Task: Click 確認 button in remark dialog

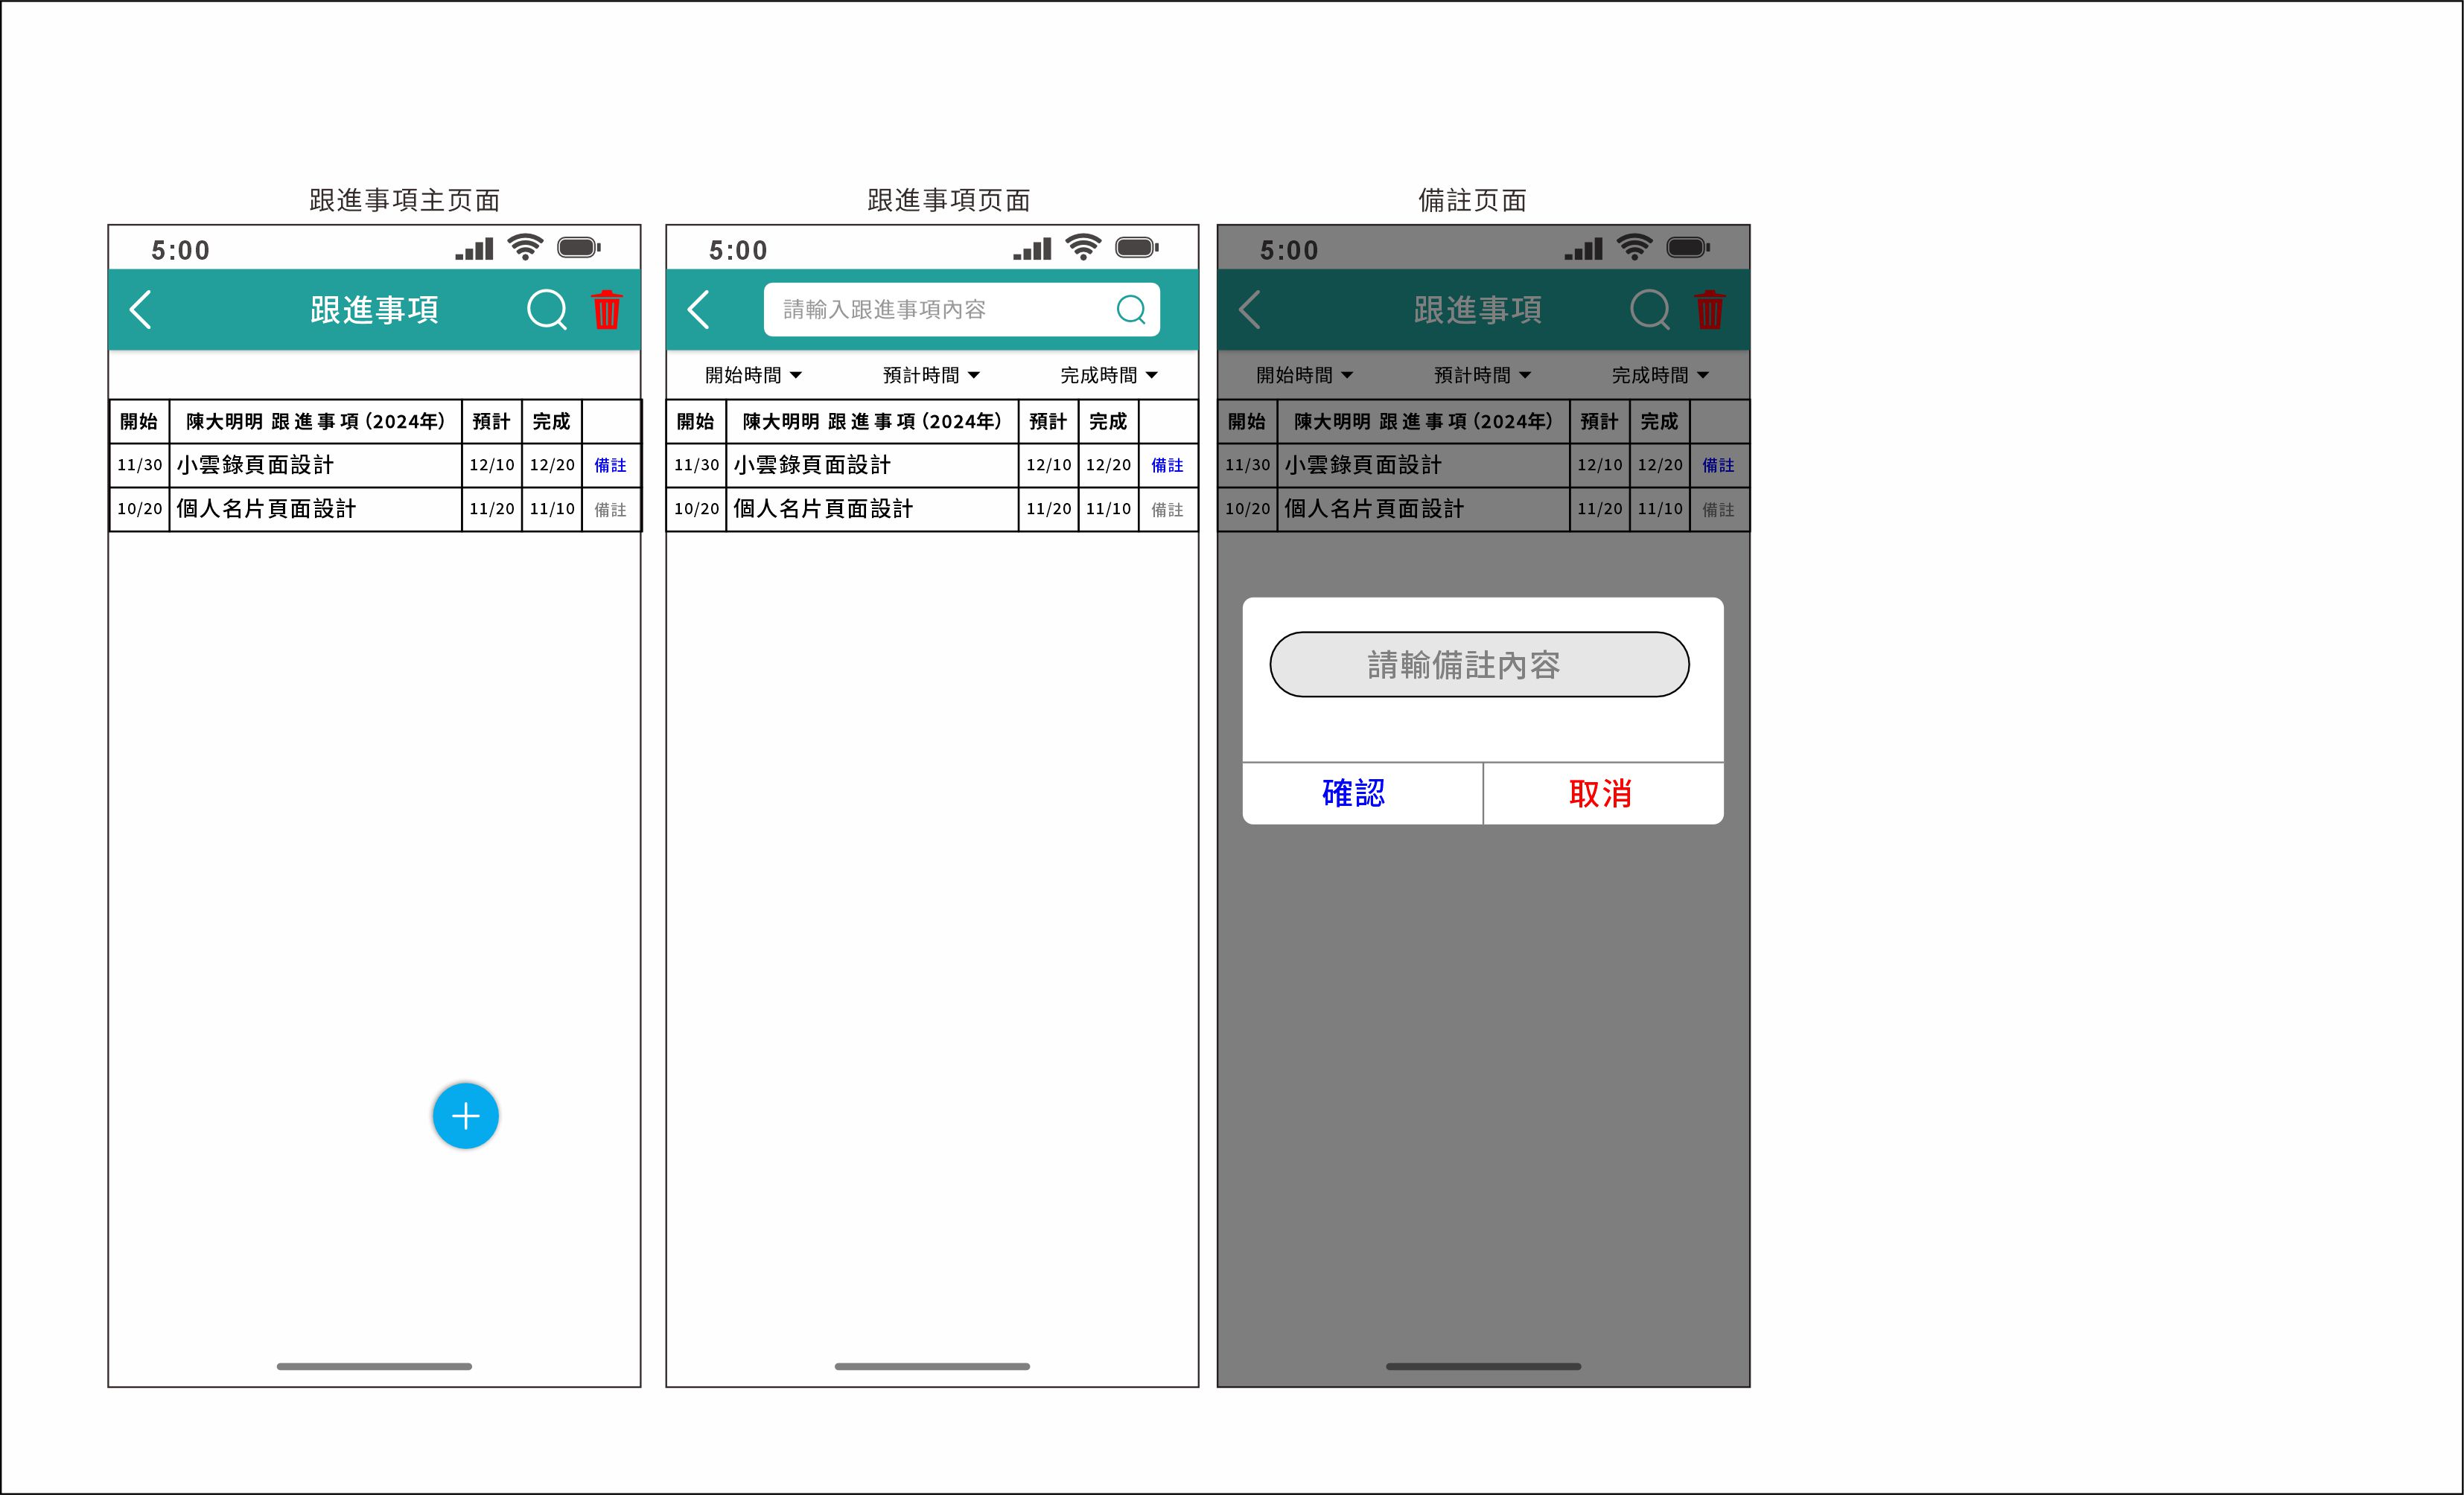Action: [1353, 793]
